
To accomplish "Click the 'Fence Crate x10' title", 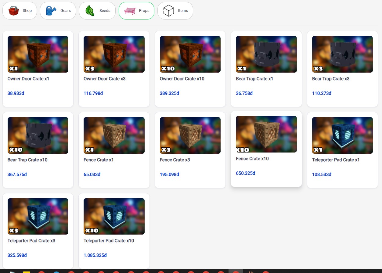I will 252,159.
